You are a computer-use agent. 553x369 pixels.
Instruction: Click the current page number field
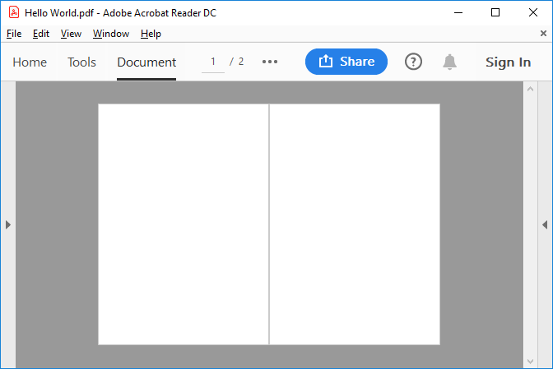click(x=213, y=62)
